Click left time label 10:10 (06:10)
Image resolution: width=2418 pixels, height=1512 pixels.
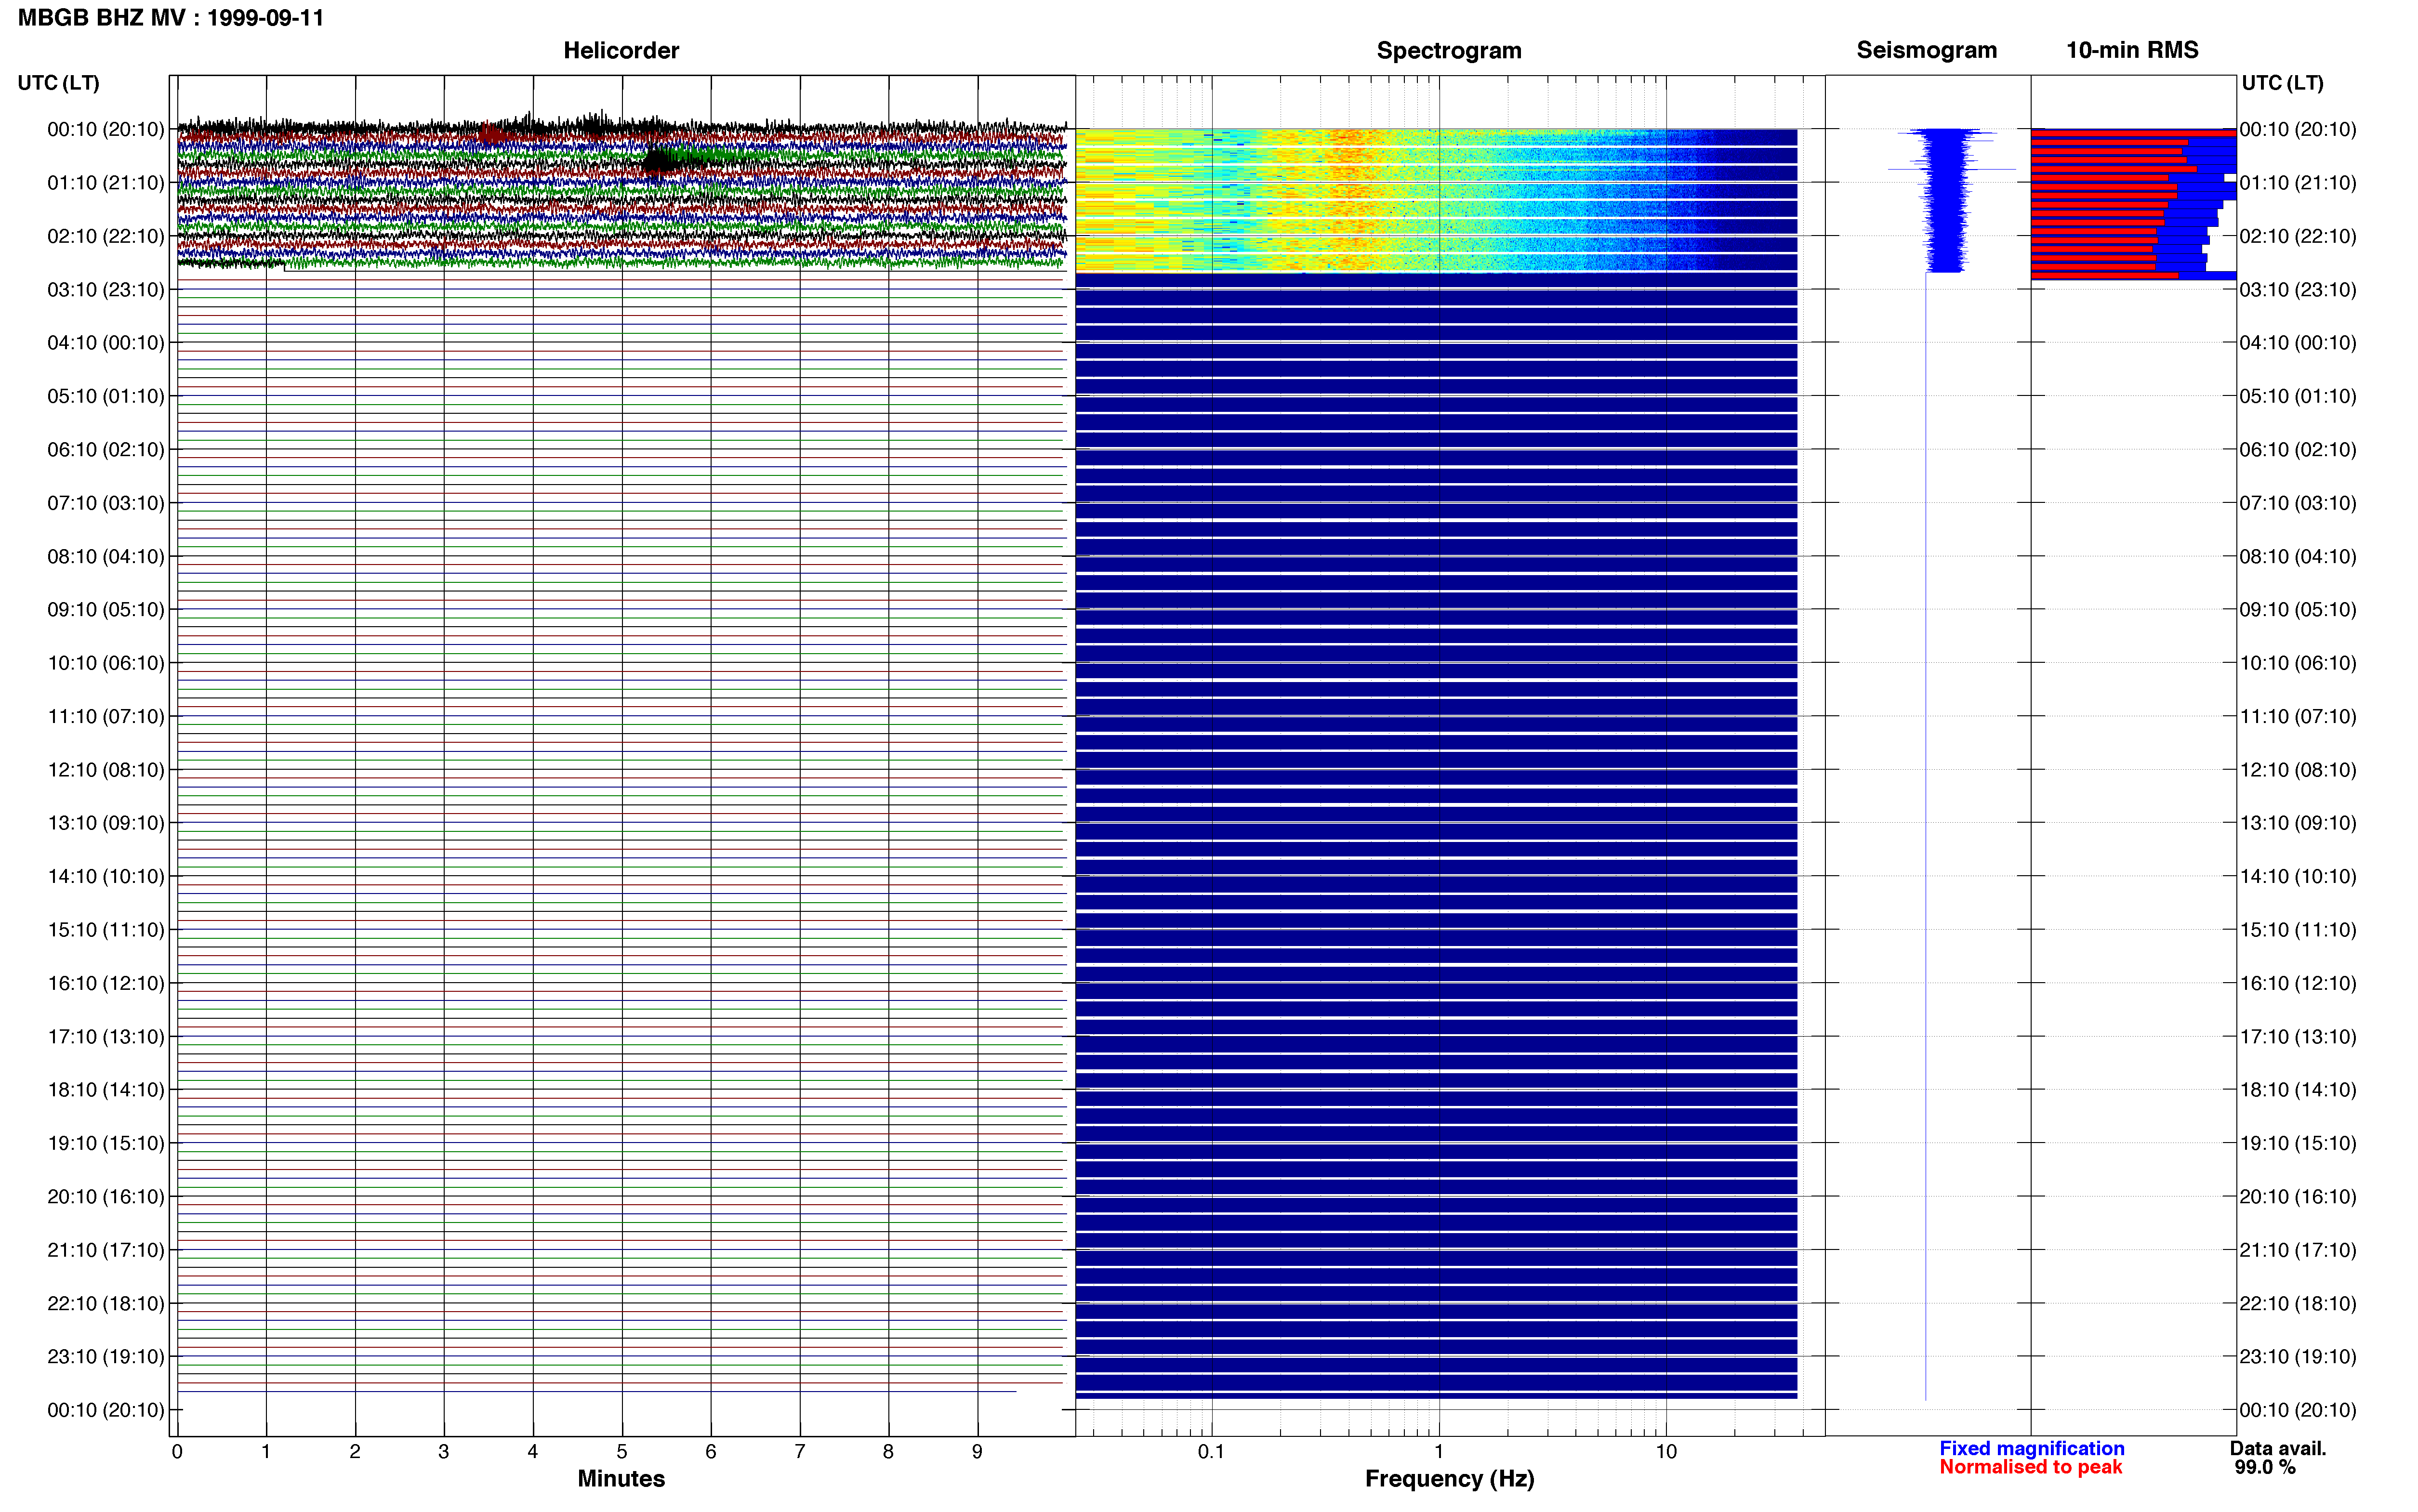[x=106, y=663]
